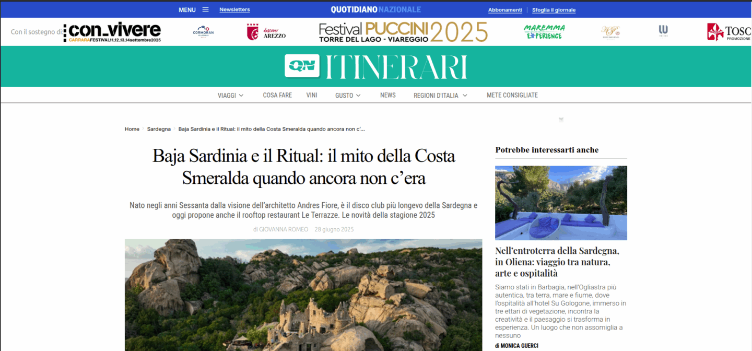
Task: Expand the REGIONI D'ITALIA dropdown
Action: click(440, 95)
